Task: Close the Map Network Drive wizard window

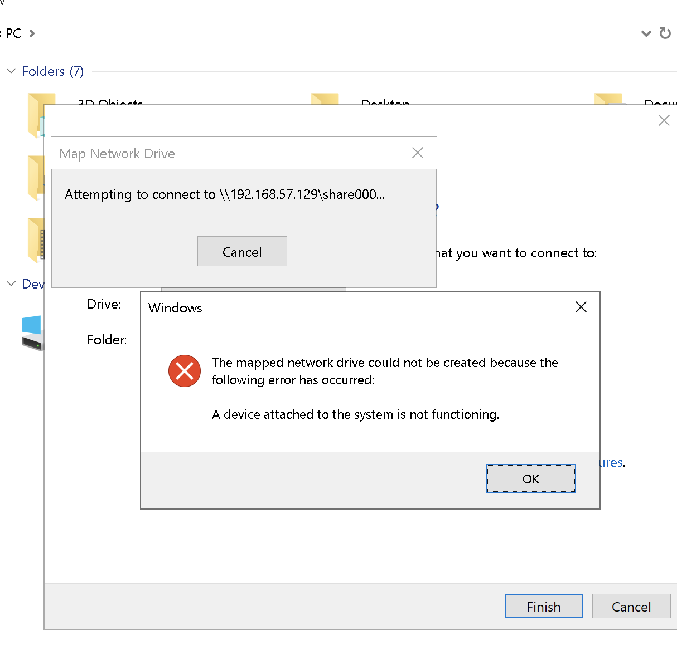Action: click(x=664, y=120)
